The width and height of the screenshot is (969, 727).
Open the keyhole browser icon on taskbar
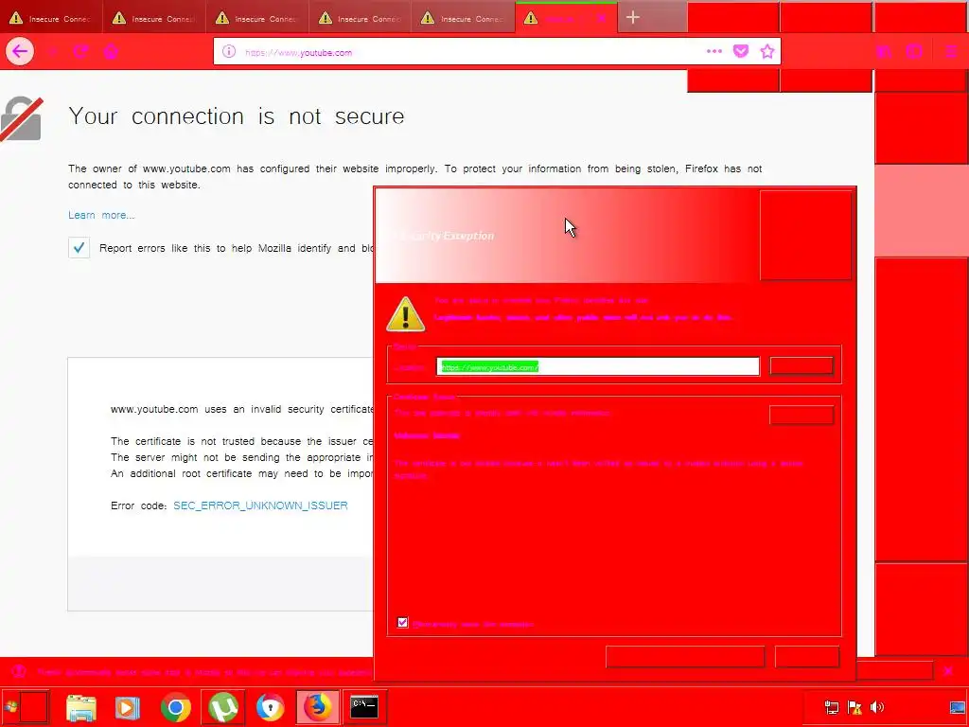pyautogui.click(x=270, y=708)
